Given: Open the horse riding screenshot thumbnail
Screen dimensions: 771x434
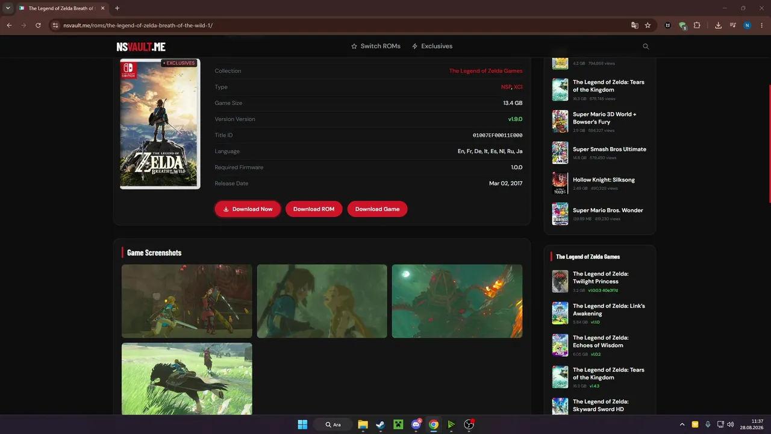Looking at the screenshot, I should (x=187, y=379).
